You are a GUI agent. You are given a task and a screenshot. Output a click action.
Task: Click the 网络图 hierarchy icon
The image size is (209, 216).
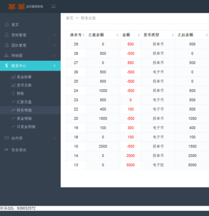tap(6, 55)
